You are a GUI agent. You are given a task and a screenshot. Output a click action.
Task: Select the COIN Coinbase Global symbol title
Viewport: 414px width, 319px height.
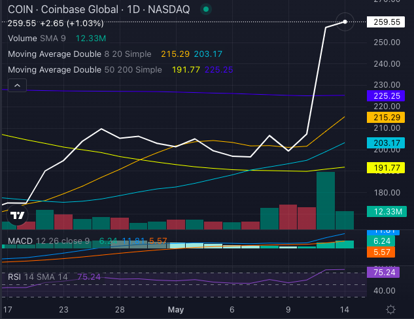click(x=99, y=10)
